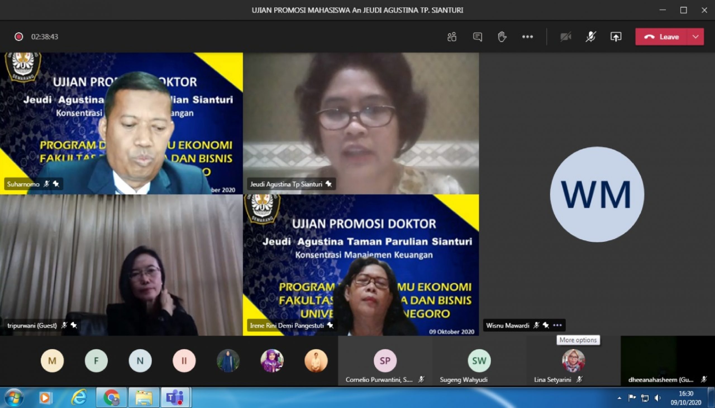The height and width of the screenshot is (408, 715).
Task: Open the Windows Start menu
Action: [14, 397]
